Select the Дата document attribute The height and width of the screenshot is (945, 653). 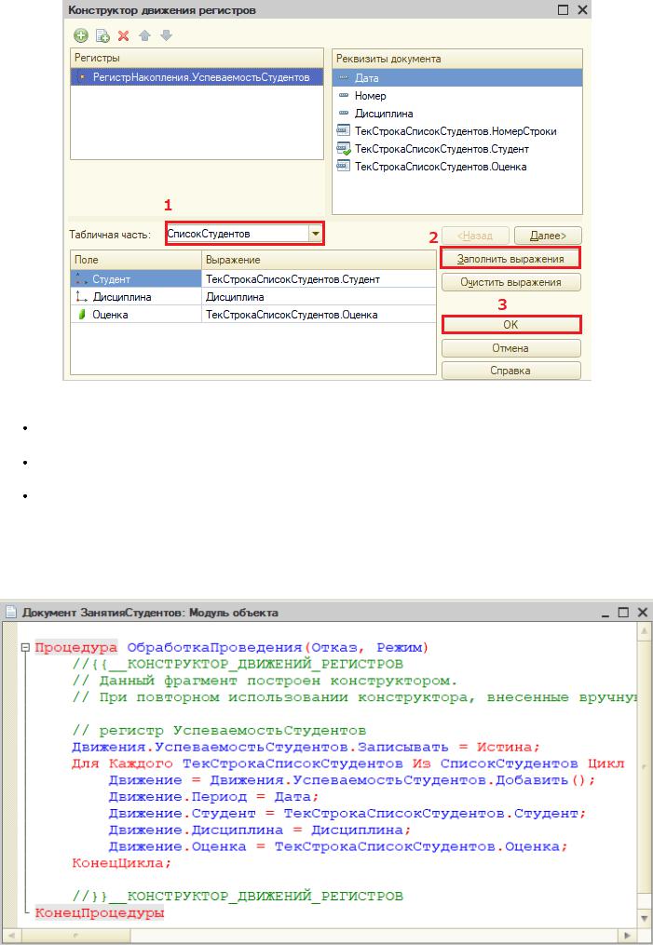366,78
